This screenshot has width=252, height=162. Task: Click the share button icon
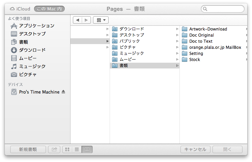click(x=54, y=149)
